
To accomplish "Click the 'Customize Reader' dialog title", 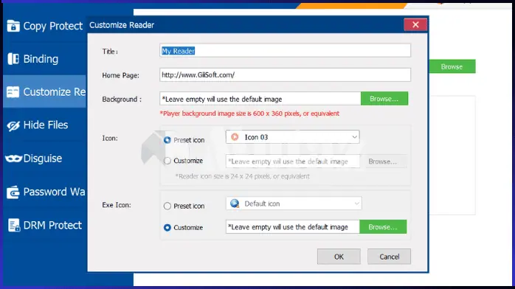I will [x=122, y=25].
